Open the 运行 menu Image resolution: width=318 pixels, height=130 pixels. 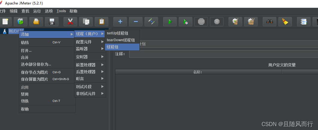[37, 11]
